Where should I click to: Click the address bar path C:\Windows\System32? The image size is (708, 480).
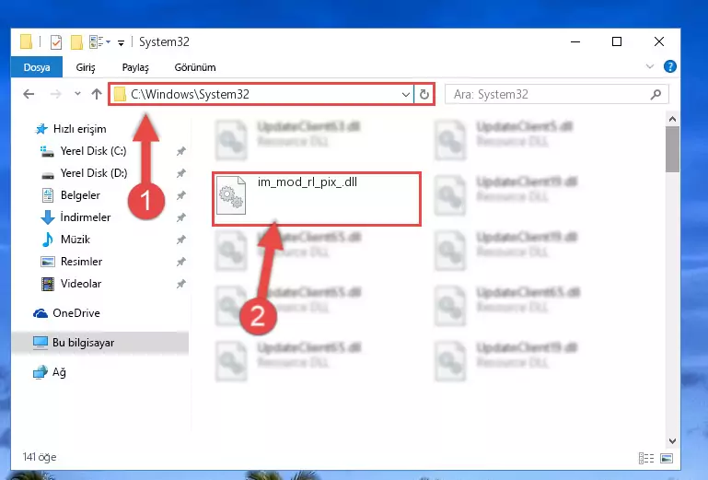click(190, 94)
